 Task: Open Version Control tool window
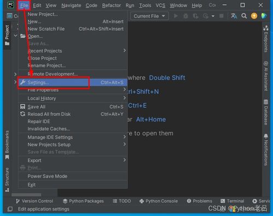point(34,201)
